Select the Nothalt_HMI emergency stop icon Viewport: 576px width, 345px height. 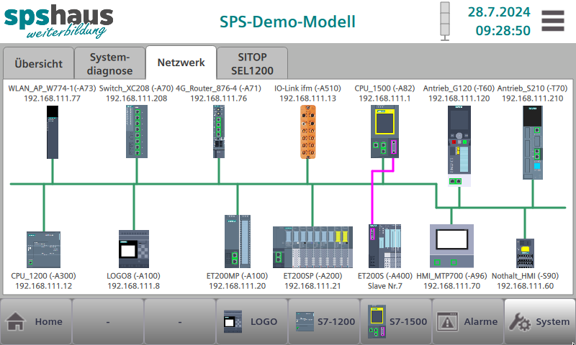525,253
